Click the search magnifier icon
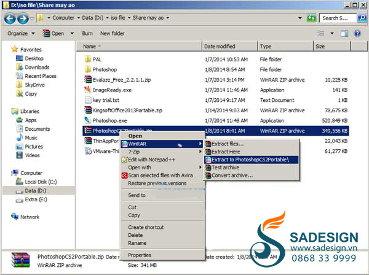Image resolution: width=369 pixels, height=275 pixels. 362,18
